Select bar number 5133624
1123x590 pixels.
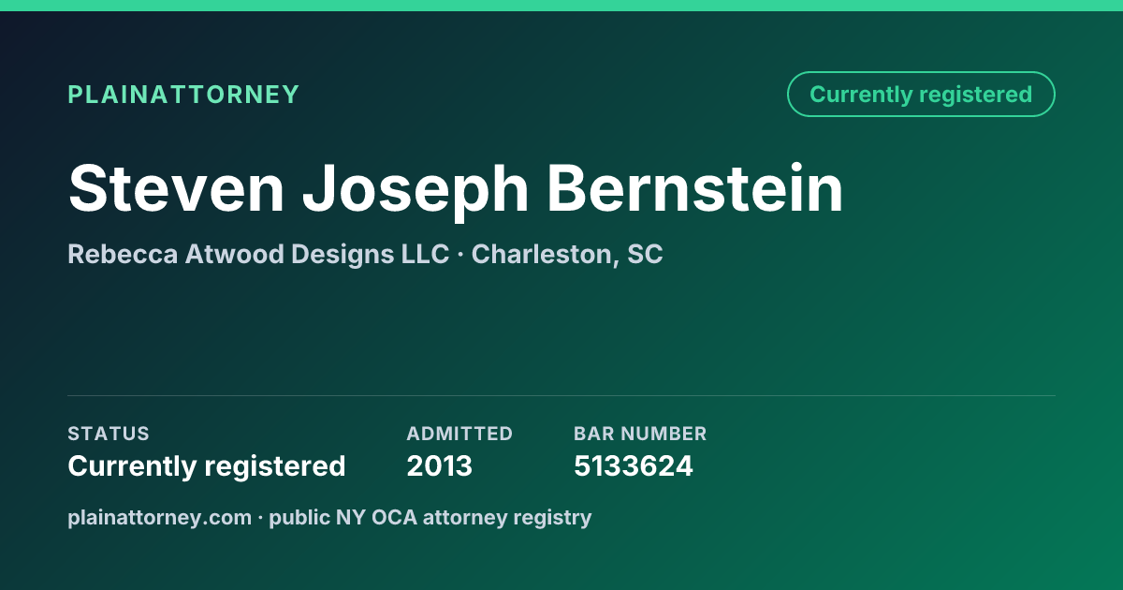coord(634,465)
